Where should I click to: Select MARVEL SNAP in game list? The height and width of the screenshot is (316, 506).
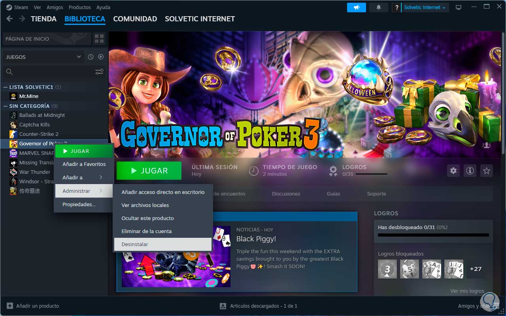coord(37,153)
